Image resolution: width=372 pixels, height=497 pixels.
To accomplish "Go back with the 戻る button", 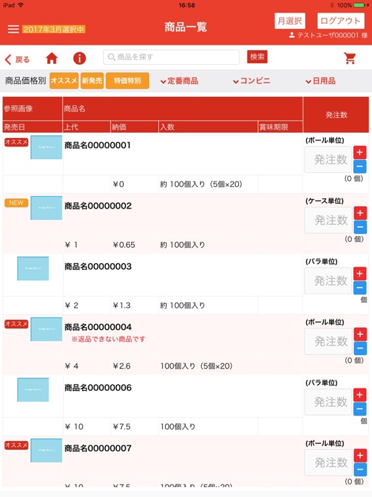I will 17,59.
